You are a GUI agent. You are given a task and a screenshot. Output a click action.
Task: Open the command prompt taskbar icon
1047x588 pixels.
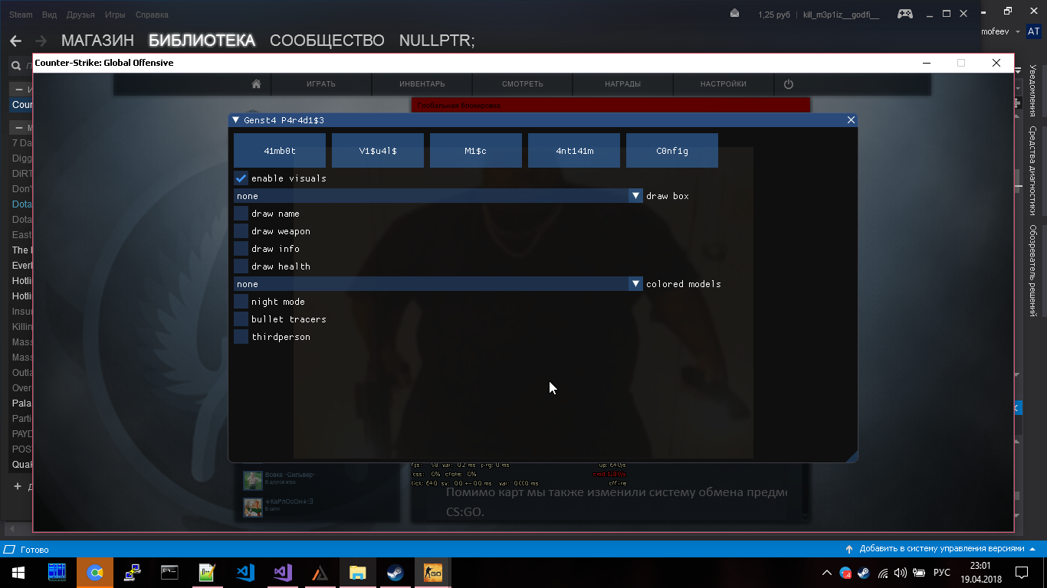coord(170,573)
